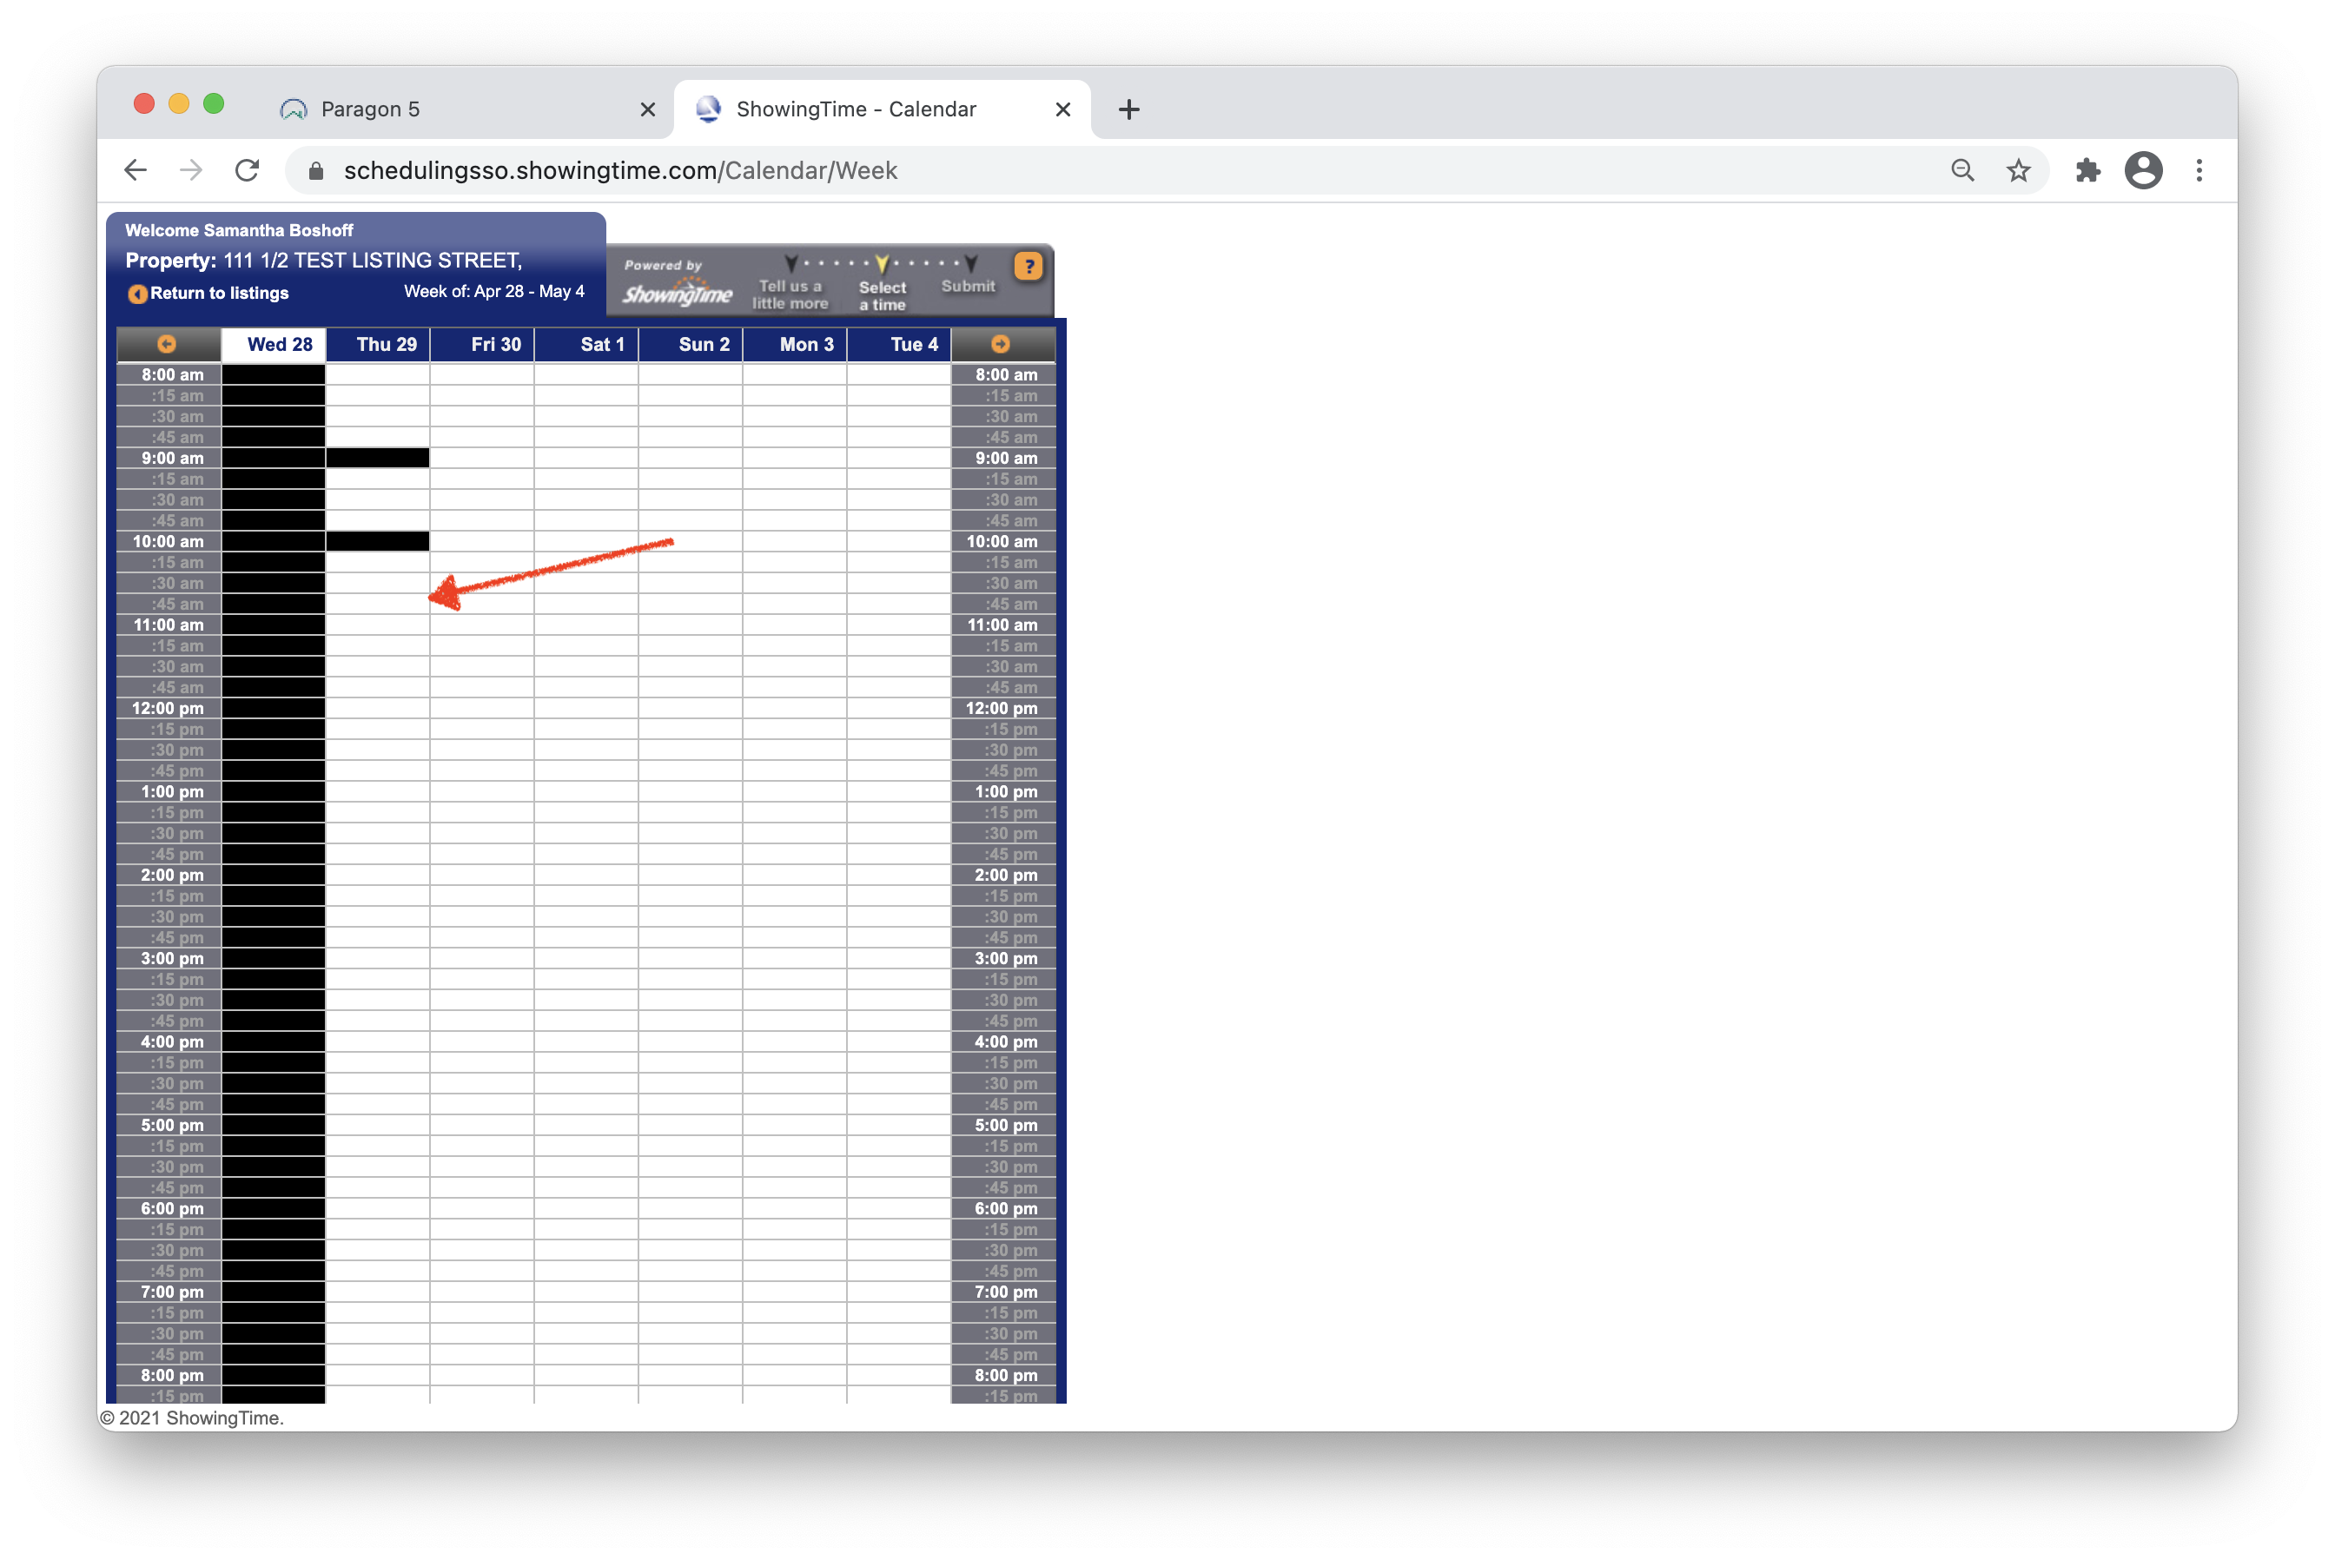Go to next week orange arrow
The height and width of the screenshot is (1560, 2335).
[1001, 344]
